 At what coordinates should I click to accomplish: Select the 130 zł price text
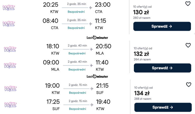click(141, 12)
